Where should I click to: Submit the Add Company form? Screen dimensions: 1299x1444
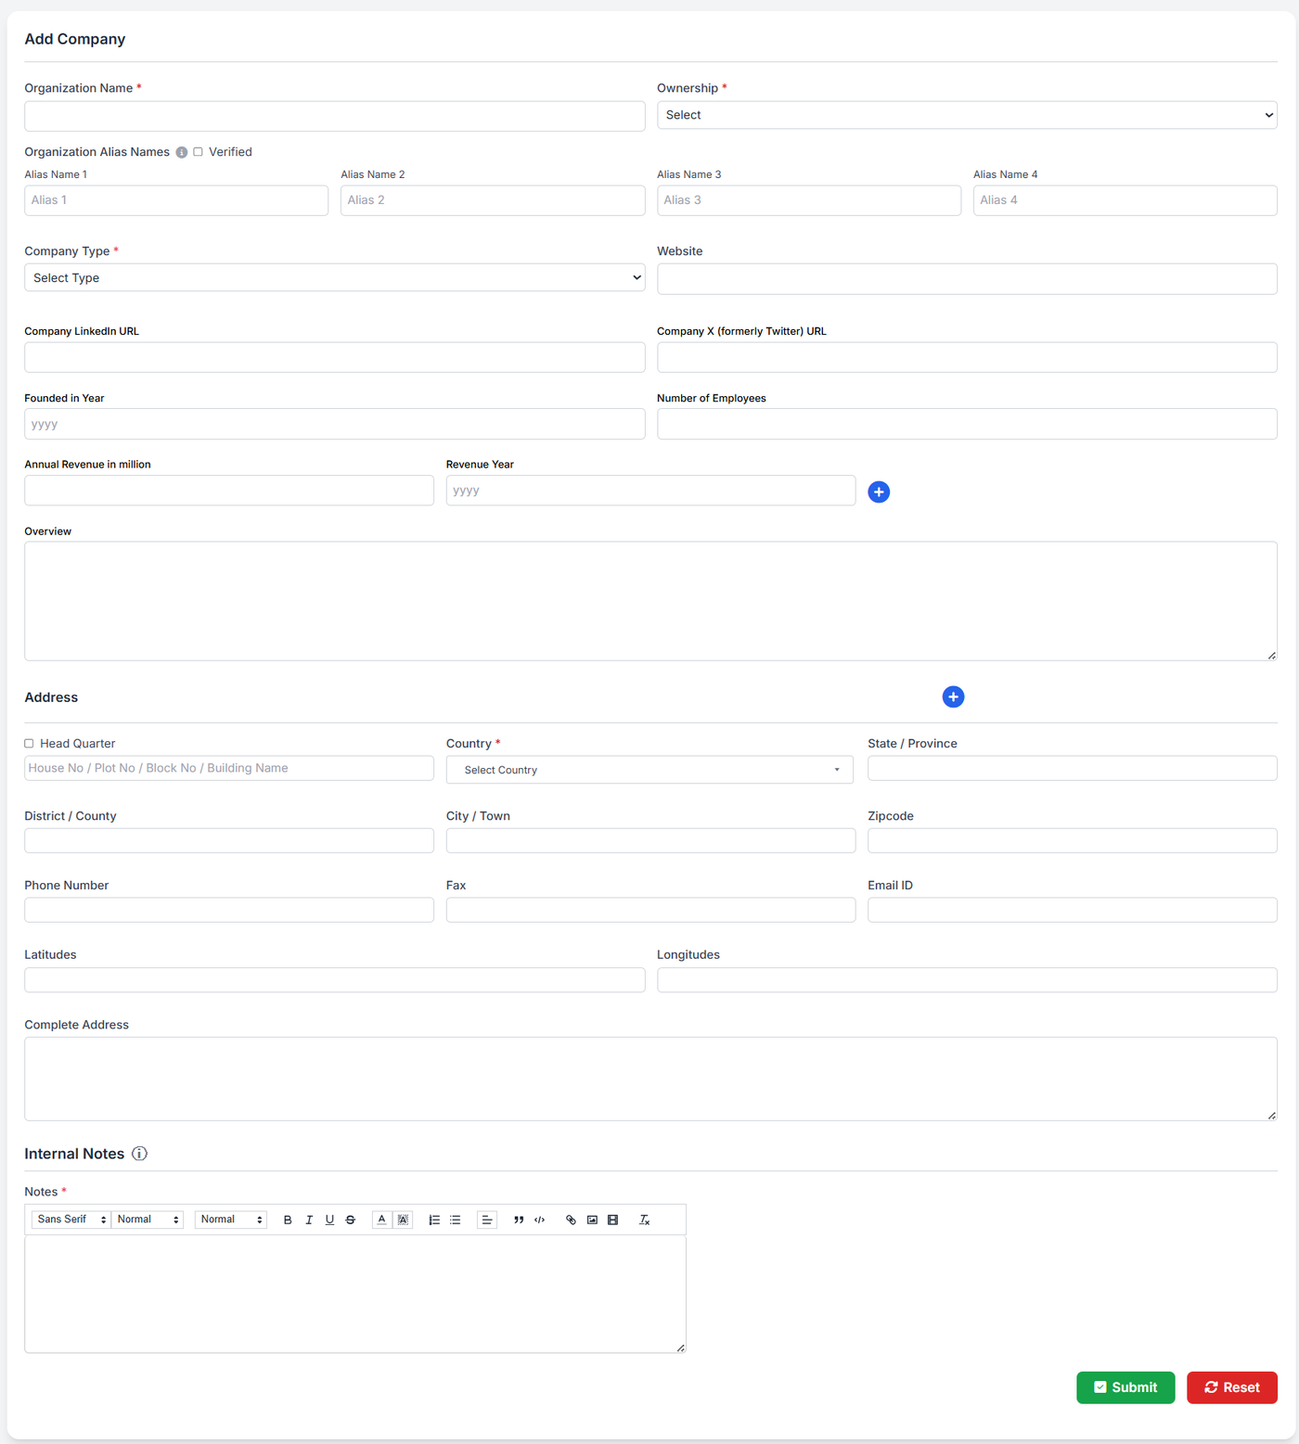(1125, 1387)
